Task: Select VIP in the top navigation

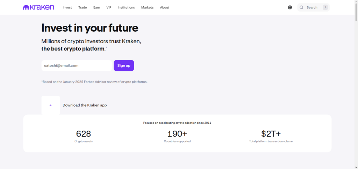Action: 109,7
